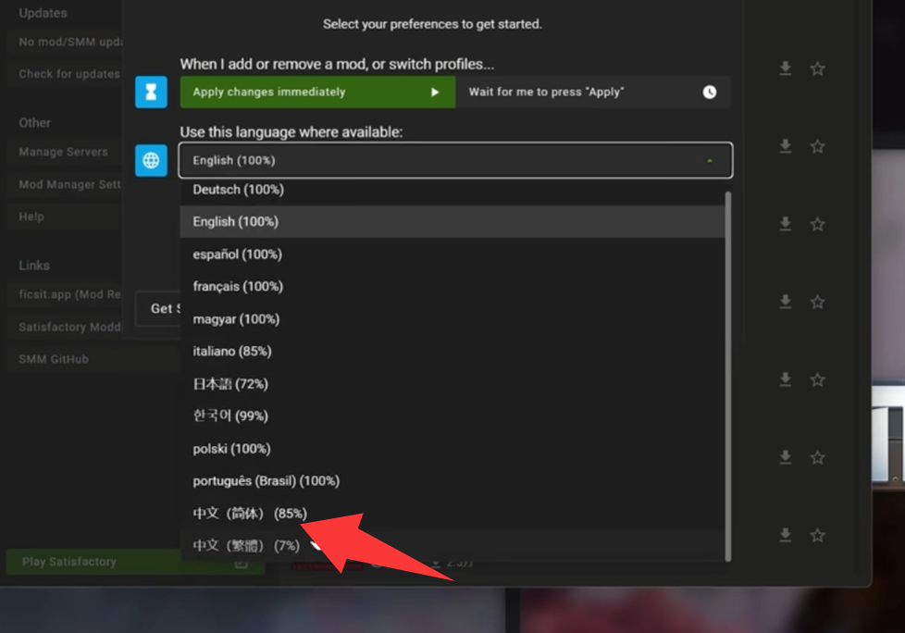Image resolution: width=905 pixels, height=633 pixels.
Task: Click the clock icon in the Wait option
Action: point(709,93)
